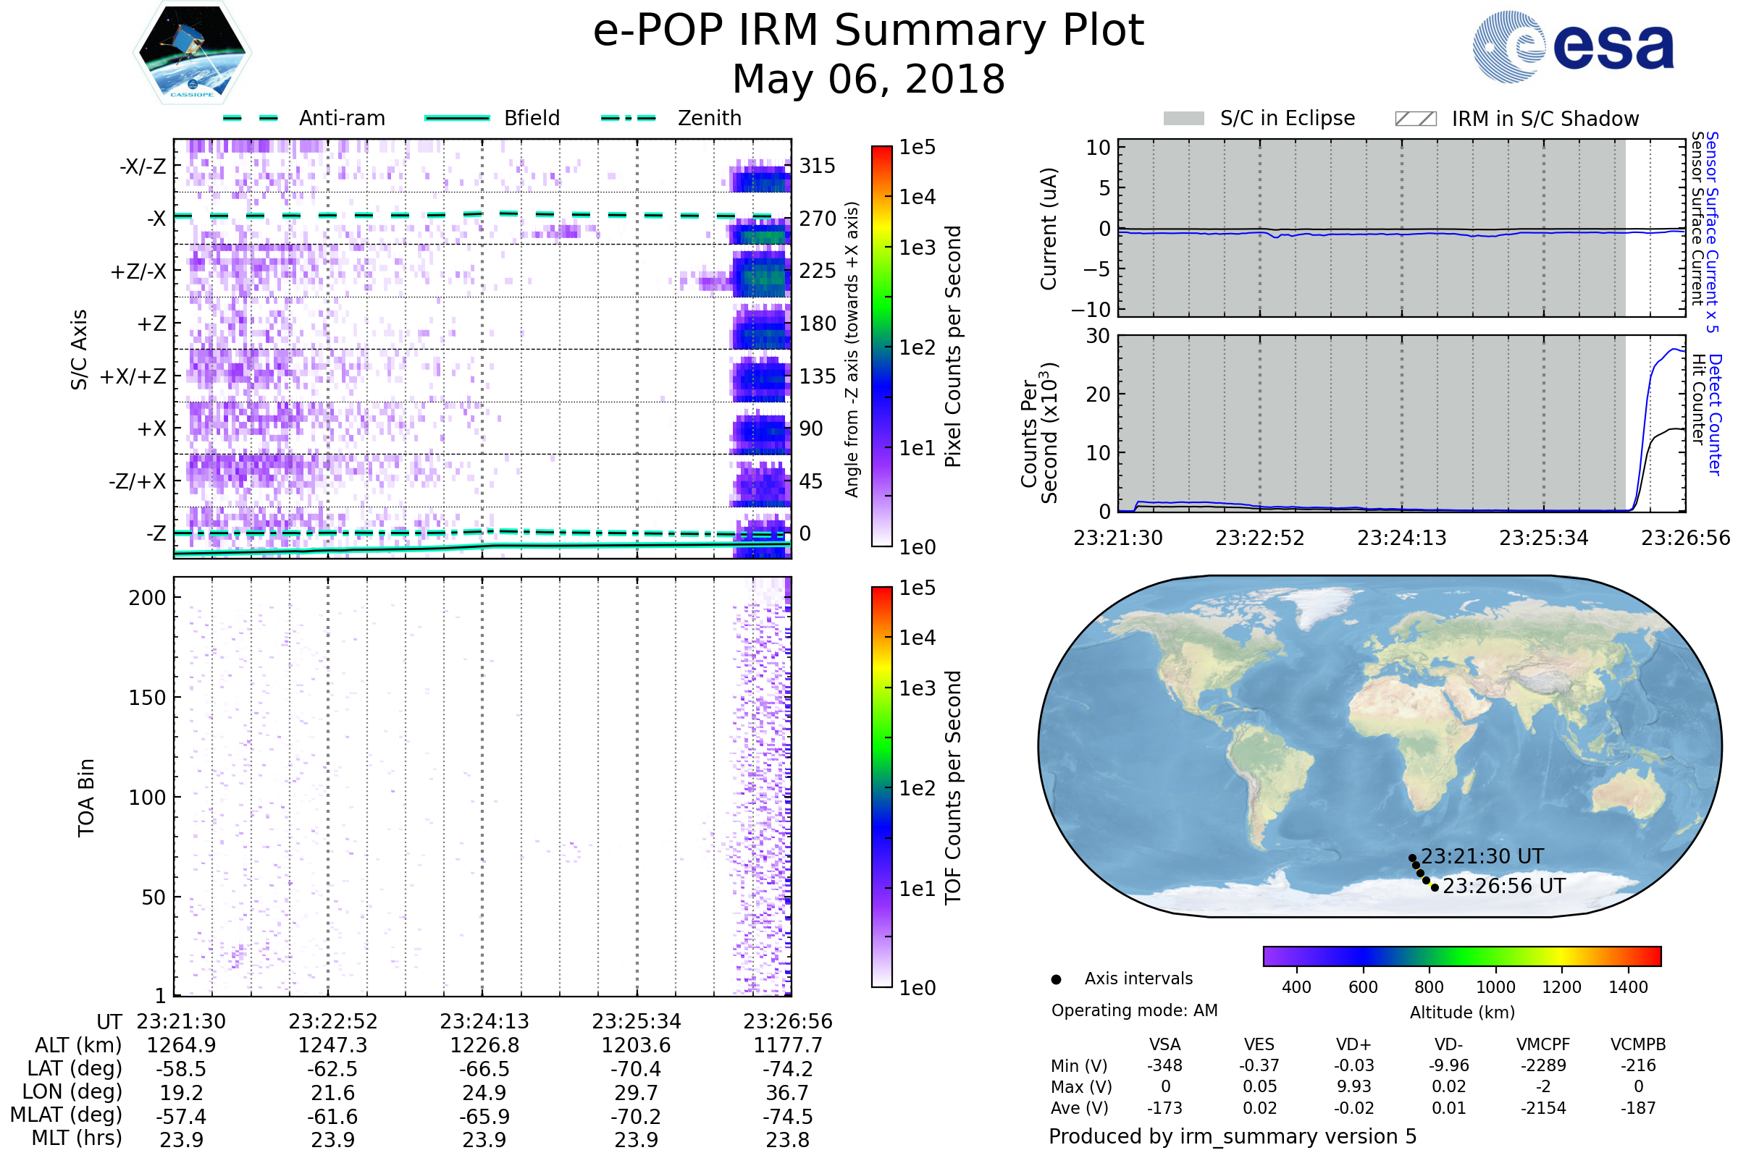Click the CASSIOPE satellite mission logo
The image size is (1738, 1158).
192,53
